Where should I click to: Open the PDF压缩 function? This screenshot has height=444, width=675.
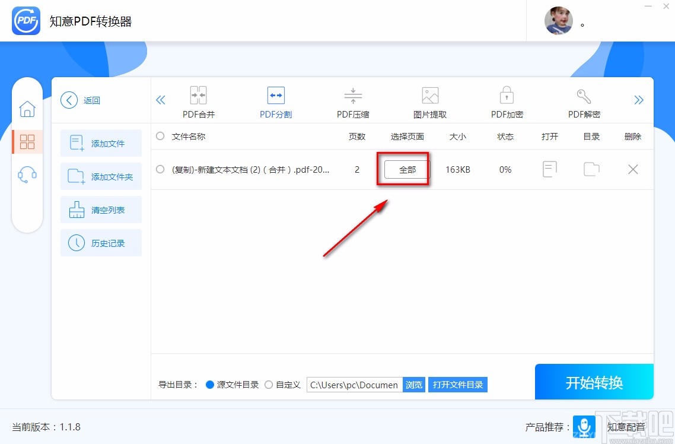[352, 101]
